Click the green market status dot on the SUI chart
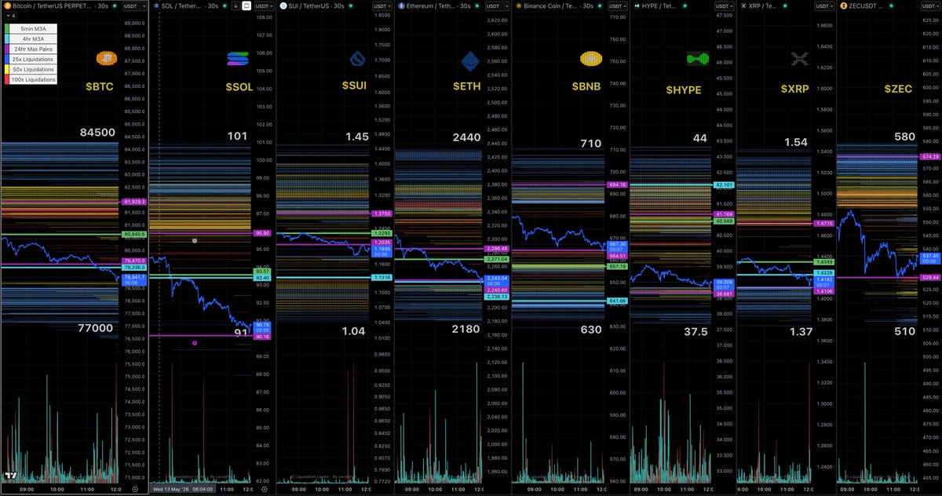This screenshot has height=496, width=942. (351, 5)
